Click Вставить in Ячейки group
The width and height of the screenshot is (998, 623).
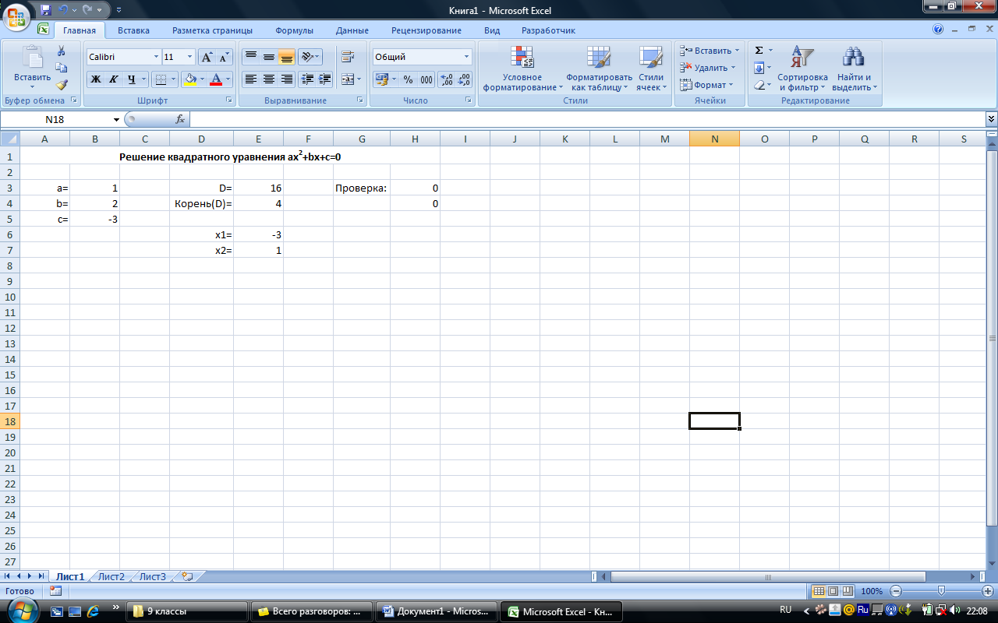tap(709, 51)
